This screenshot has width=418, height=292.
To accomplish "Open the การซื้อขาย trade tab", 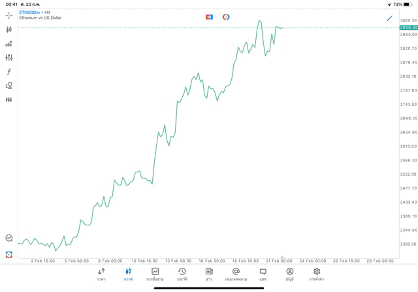I will click(155, 274).
